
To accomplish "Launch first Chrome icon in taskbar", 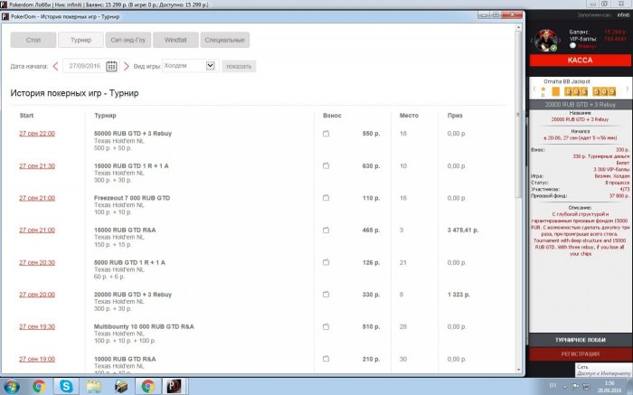I will pyautogui.click(x=39, y=387).
